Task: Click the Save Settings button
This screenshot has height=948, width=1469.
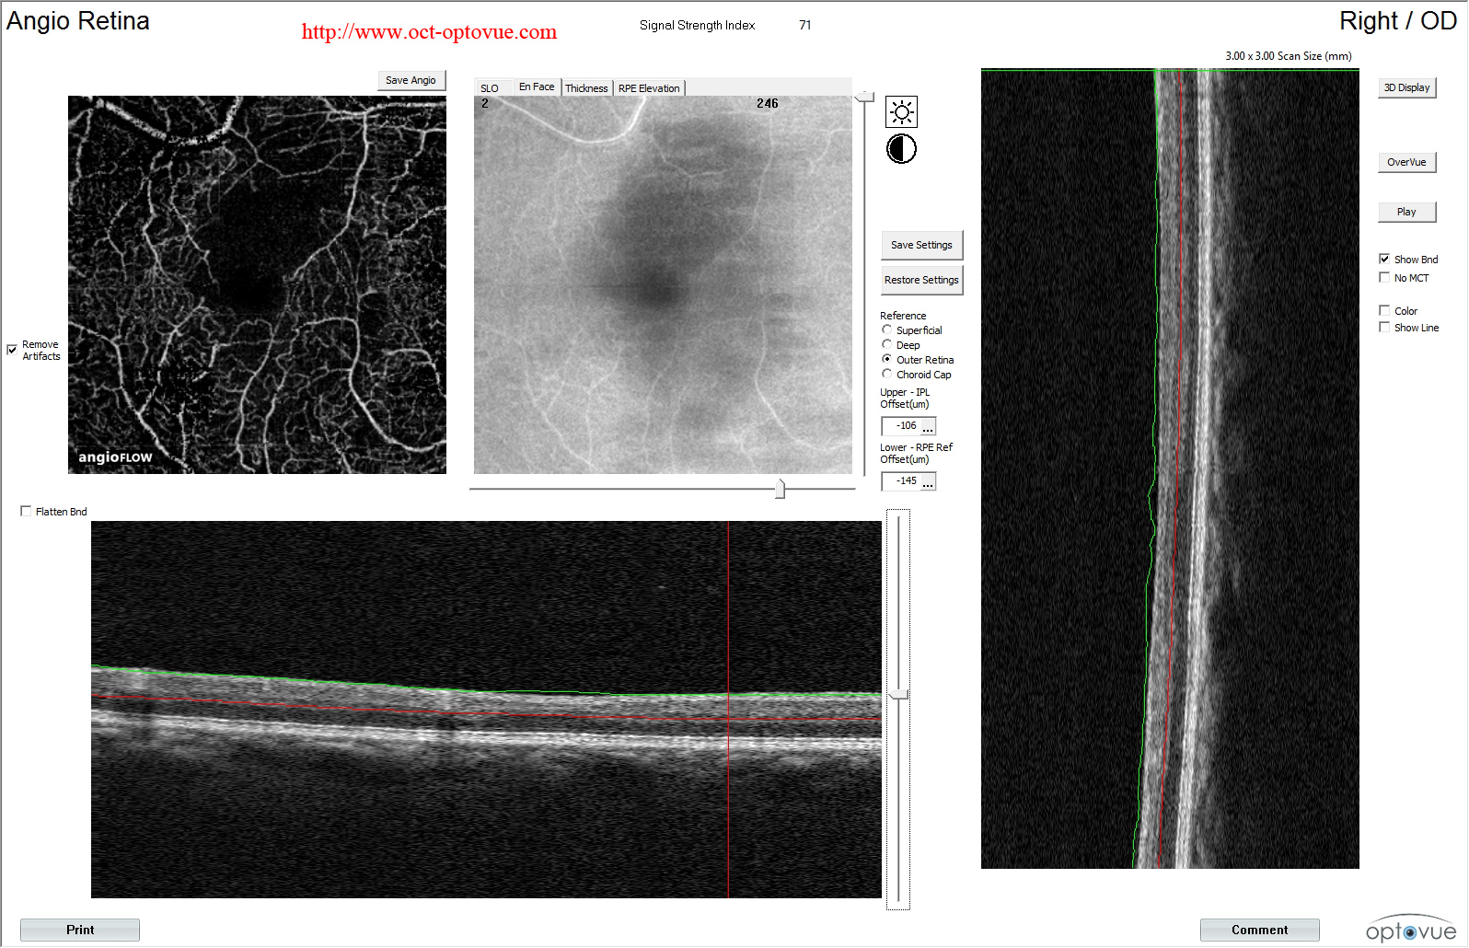Action: tap(921, 245)
